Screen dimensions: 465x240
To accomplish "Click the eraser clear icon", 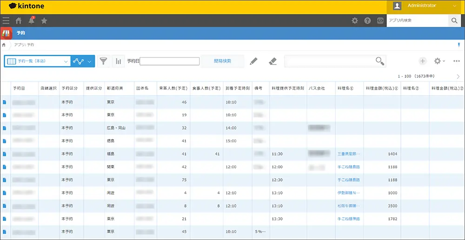I will pyautogui.click(x=273, y=61).
